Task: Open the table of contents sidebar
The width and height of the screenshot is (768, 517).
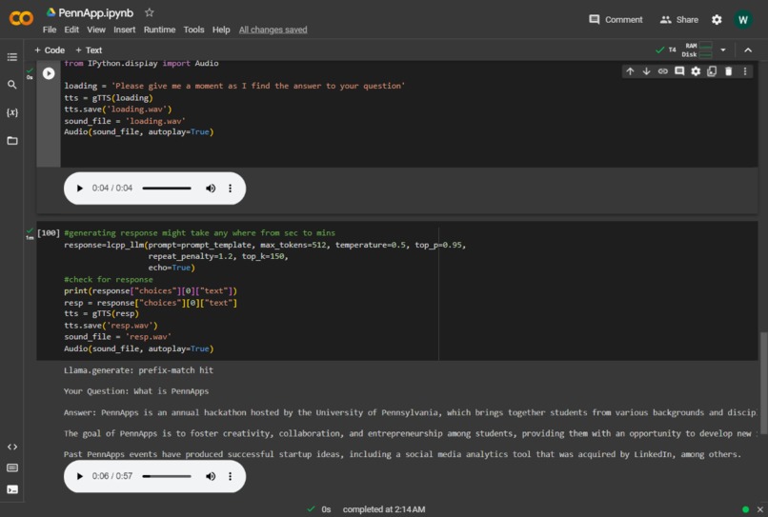Action: click(12, 57)
